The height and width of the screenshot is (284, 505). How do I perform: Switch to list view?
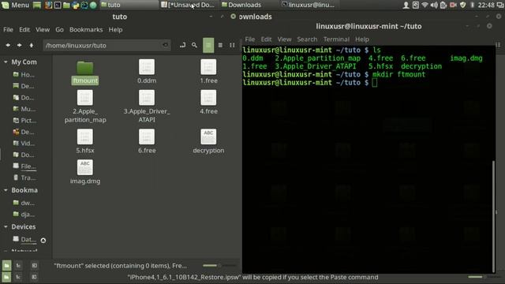220,46
